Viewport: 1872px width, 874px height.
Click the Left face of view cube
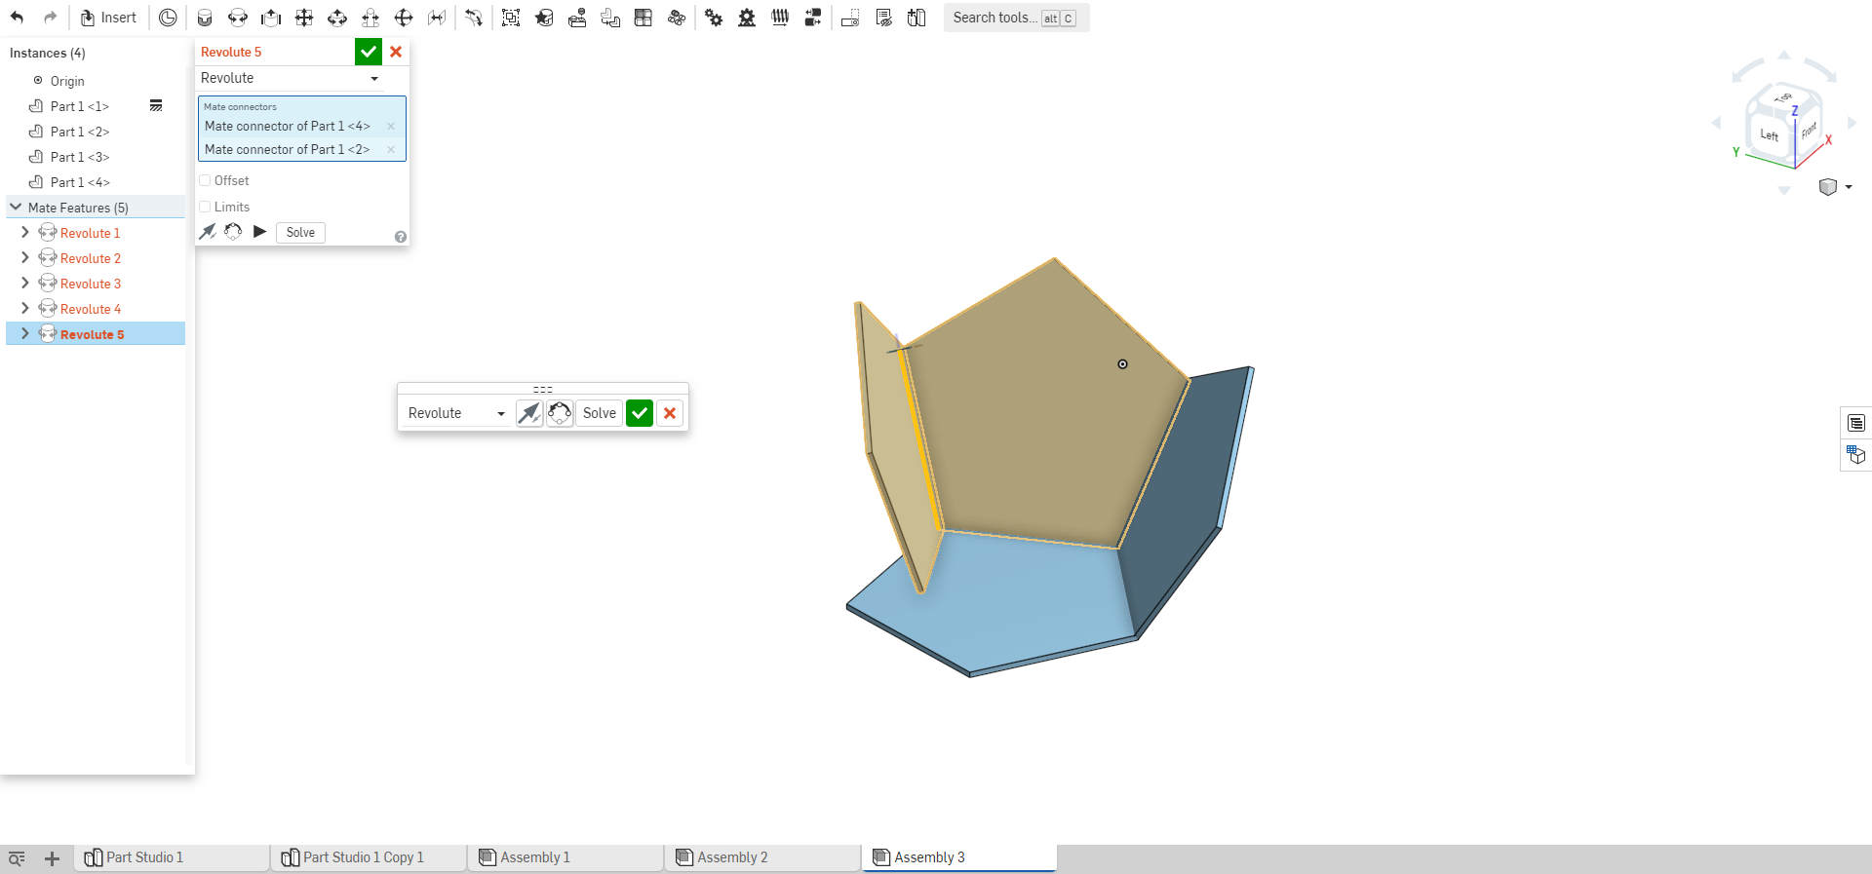[x=1770, y=135]
